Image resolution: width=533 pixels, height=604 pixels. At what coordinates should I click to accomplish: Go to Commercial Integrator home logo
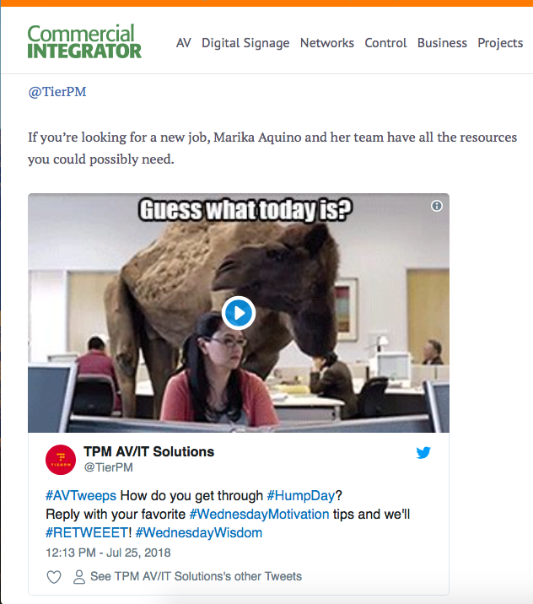[x=84, y=41]
